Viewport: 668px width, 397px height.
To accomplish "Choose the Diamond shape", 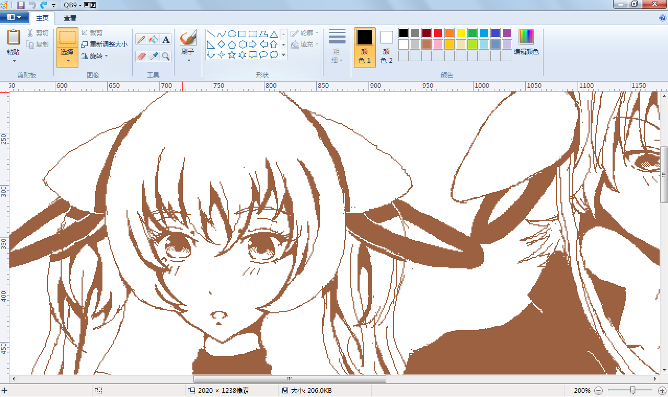I will click(x=222, y=44).
